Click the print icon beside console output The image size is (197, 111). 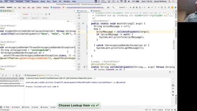(173, 92)
